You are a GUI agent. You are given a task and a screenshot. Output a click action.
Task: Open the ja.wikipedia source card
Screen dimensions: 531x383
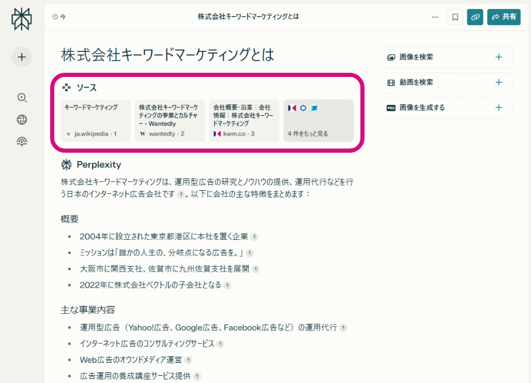pyautogui.click(x=95, y=121)
